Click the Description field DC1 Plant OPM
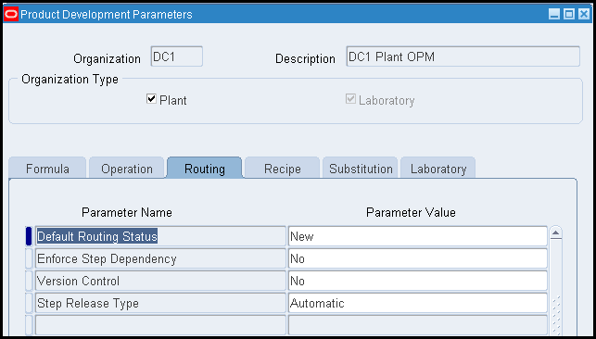 point(463,56)
